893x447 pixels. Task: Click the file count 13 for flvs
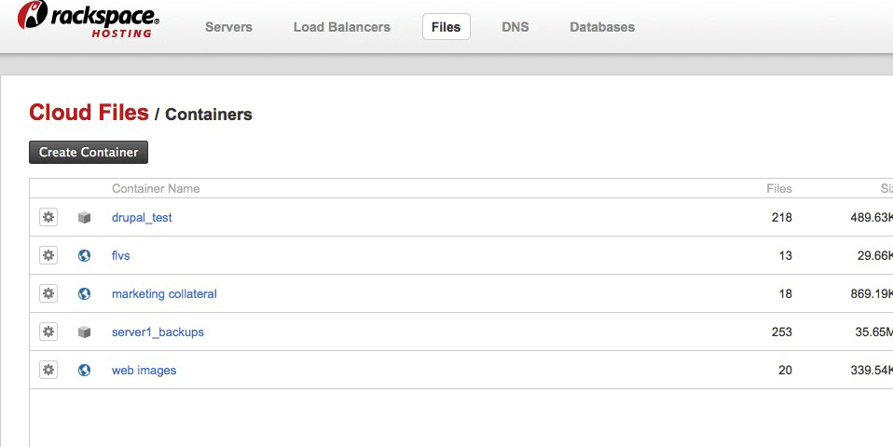786,255
